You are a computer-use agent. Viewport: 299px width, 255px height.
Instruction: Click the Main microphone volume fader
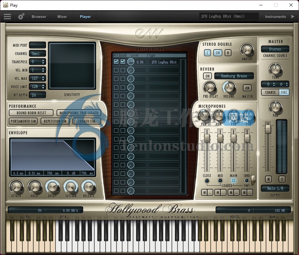(234, 138)
